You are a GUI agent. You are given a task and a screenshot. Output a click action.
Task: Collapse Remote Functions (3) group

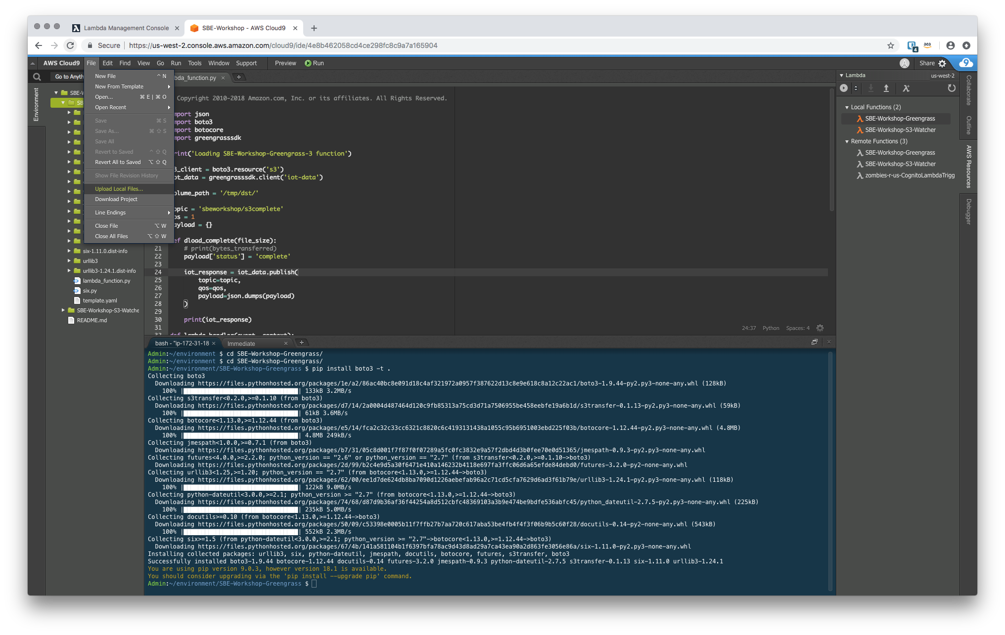[x=847, y=141]
